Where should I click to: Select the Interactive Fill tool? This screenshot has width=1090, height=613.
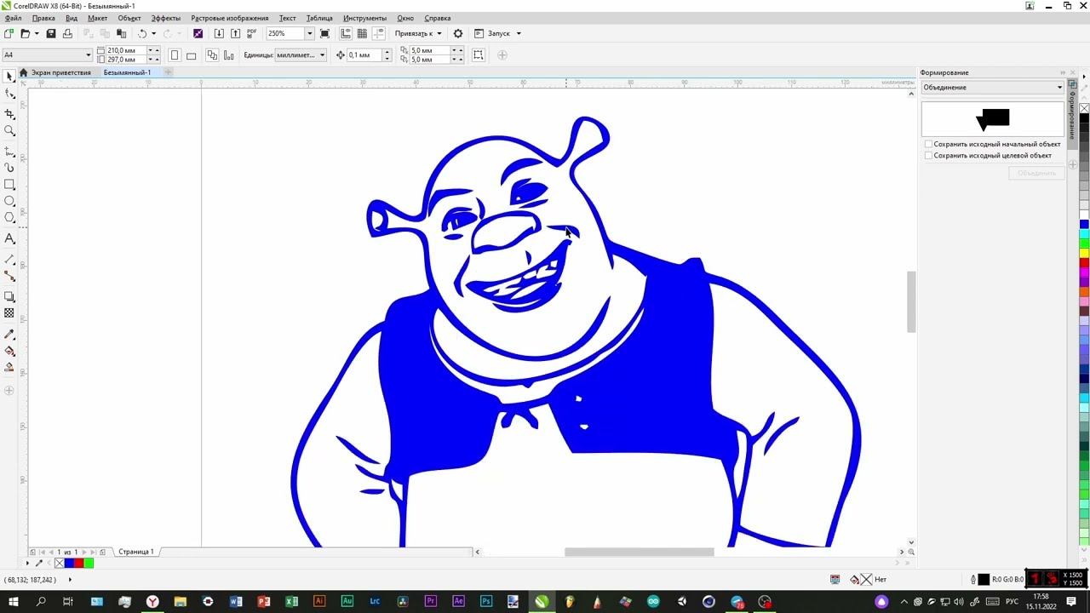pyautogui.click(x=9, y=351)
